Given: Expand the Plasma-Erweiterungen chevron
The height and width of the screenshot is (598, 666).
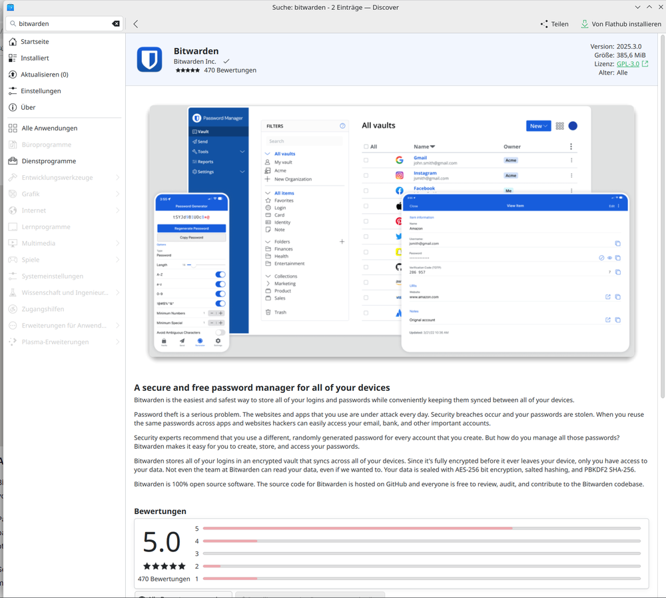Looking at the screenshot, I should tap(118, 342).
